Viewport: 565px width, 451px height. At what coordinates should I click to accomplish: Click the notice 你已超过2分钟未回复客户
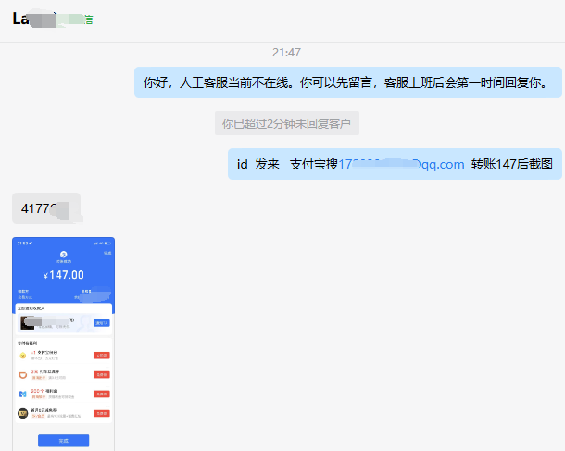(x=287, y=123)
